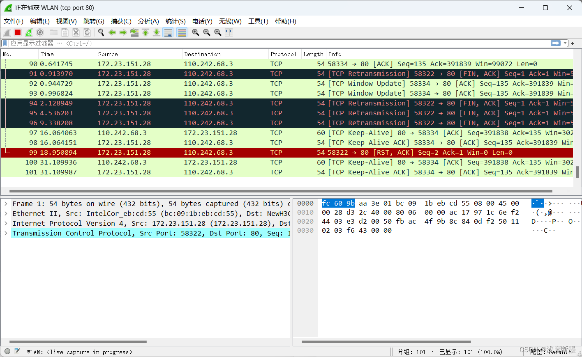Click hex row offset 0010 in bytes pane
582x357 pixels.
tap(305, 213)
